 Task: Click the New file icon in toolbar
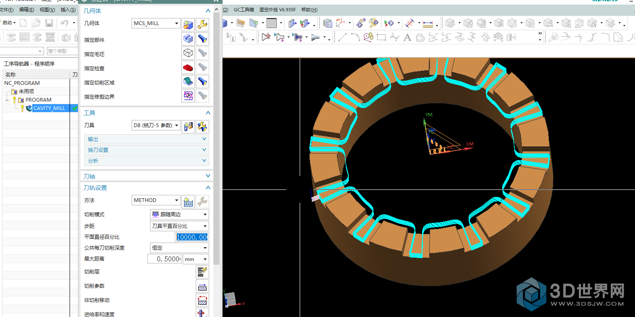pos(23,23)
